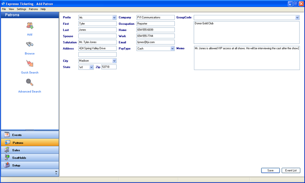Screen dimensions: 305x183
Task: Click the navigation pane splitter grip
Action: tap(30, 130)
